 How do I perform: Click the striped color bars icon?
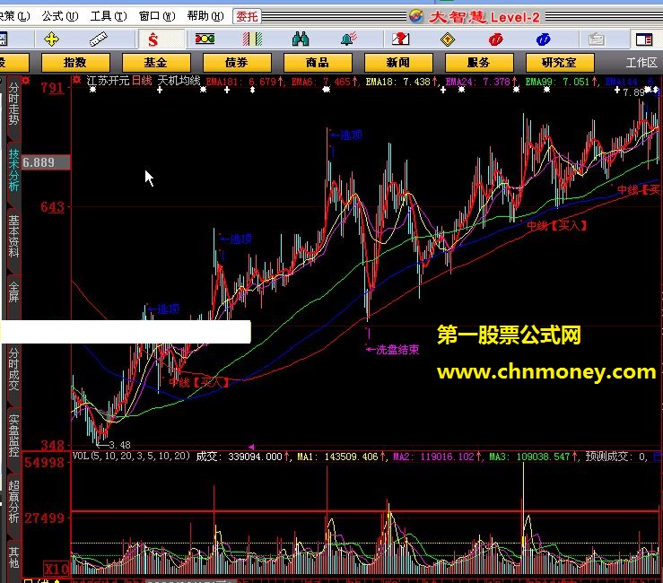[x=252, y=39]
